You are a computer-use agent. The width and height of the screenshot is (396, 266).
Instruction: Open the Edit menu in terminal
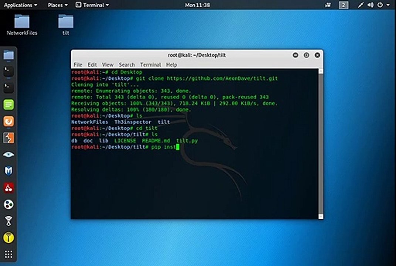click(x=92, y=65)
